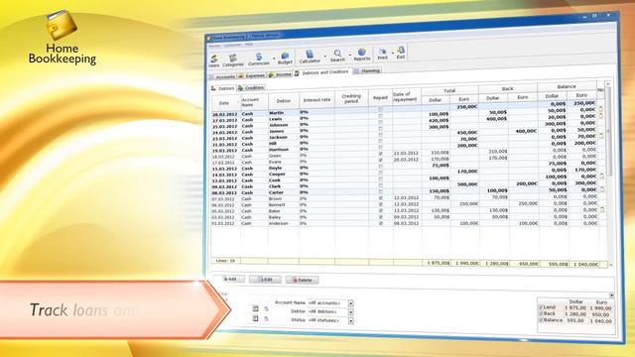The width and height of the screenshot is (635, 357).
Task: Launch the Calculator tool
Action: [x=310, y=57]
